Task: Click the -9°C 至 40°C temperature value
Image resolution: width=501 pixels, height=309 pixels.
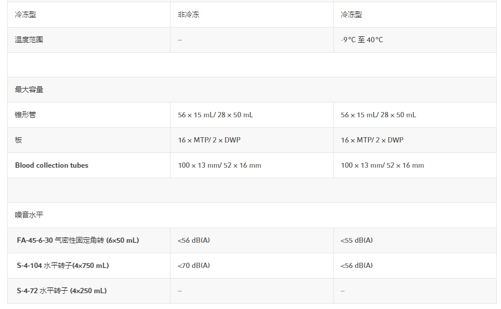Action: pyautogui.click(x=362, y=40)
